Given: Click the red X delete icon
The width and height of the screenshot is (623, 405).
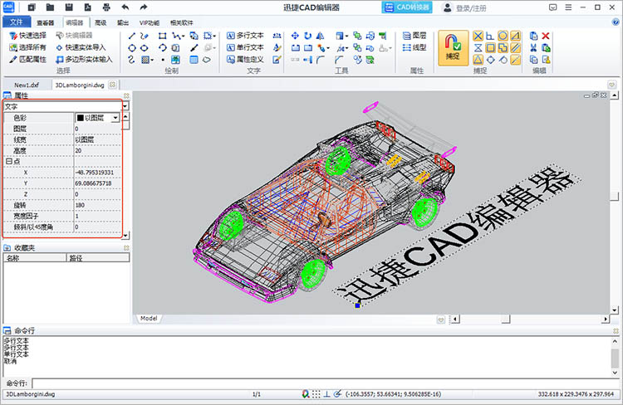Looking at the screenshot, I should (x=546, y=37).
